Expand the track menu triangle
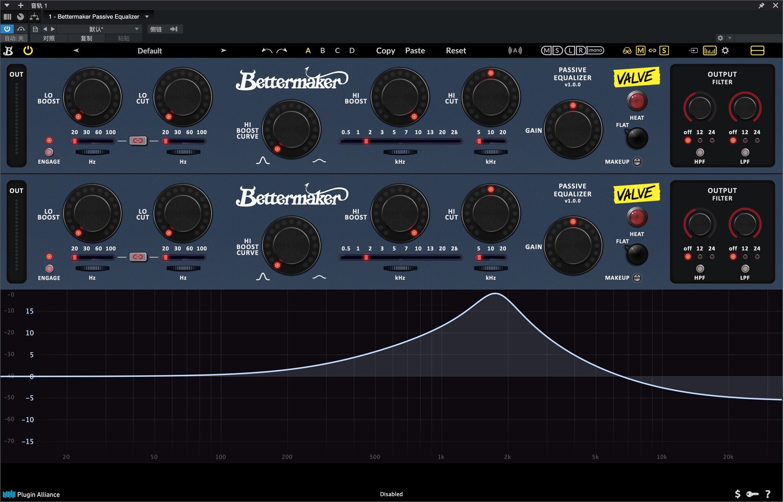Viewport: 783px width, 502px height. [7, 5]
